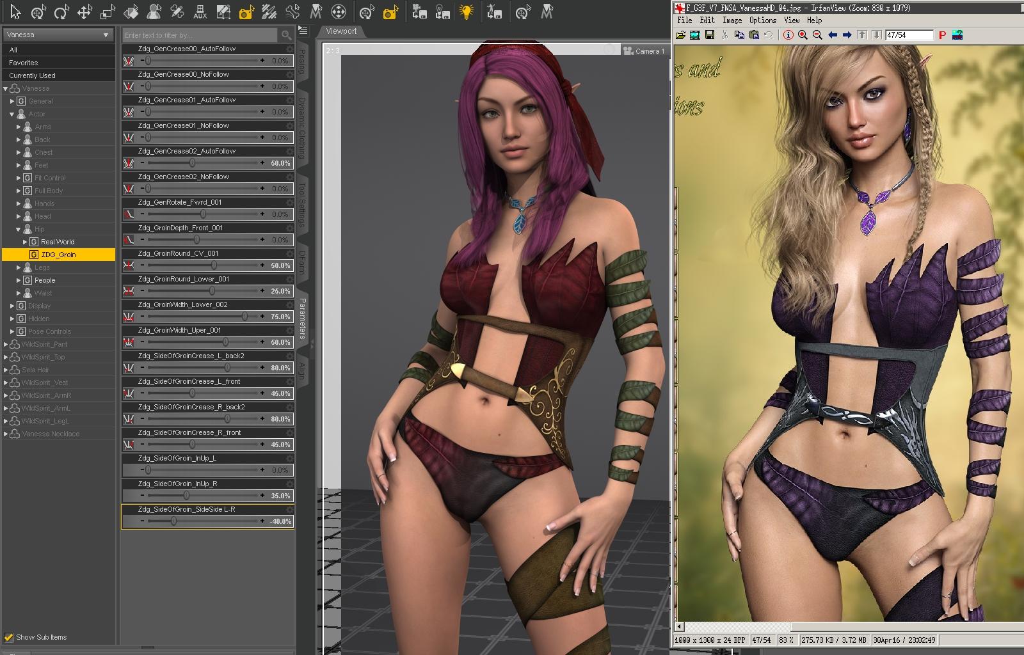This screenshot has width=1024, height=655.
Task: Turn on the lightbulb preview lights icon
Action: pyautogui.click(x=467, y=12)
